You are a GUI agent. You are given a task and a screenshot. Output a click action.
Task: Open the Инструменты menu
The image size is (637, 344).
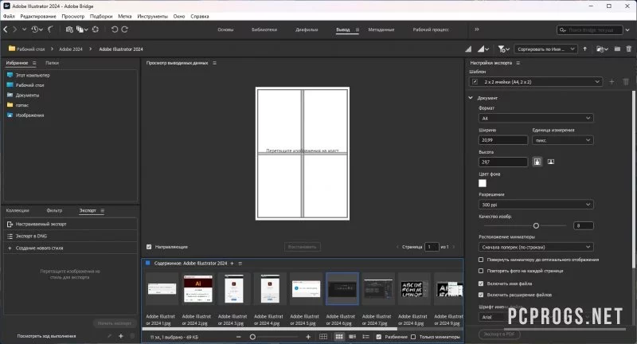(x=152, y=16)
